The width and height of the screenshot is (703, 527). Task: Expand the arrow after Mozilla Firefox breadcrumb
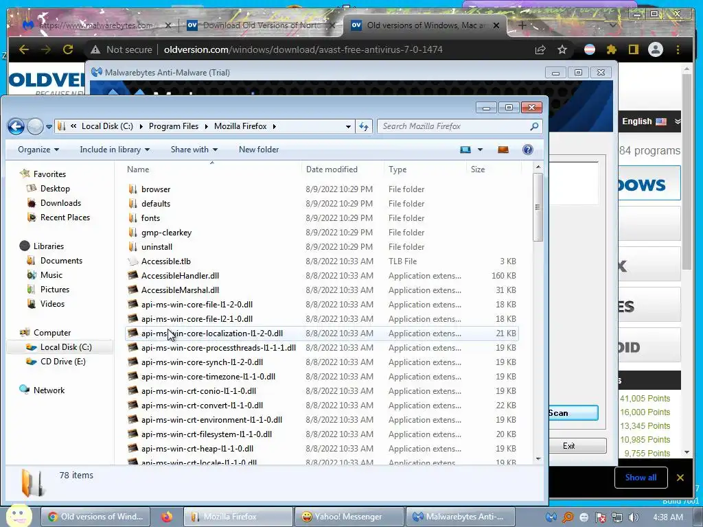pyautogui.click(x=275, y=126)
